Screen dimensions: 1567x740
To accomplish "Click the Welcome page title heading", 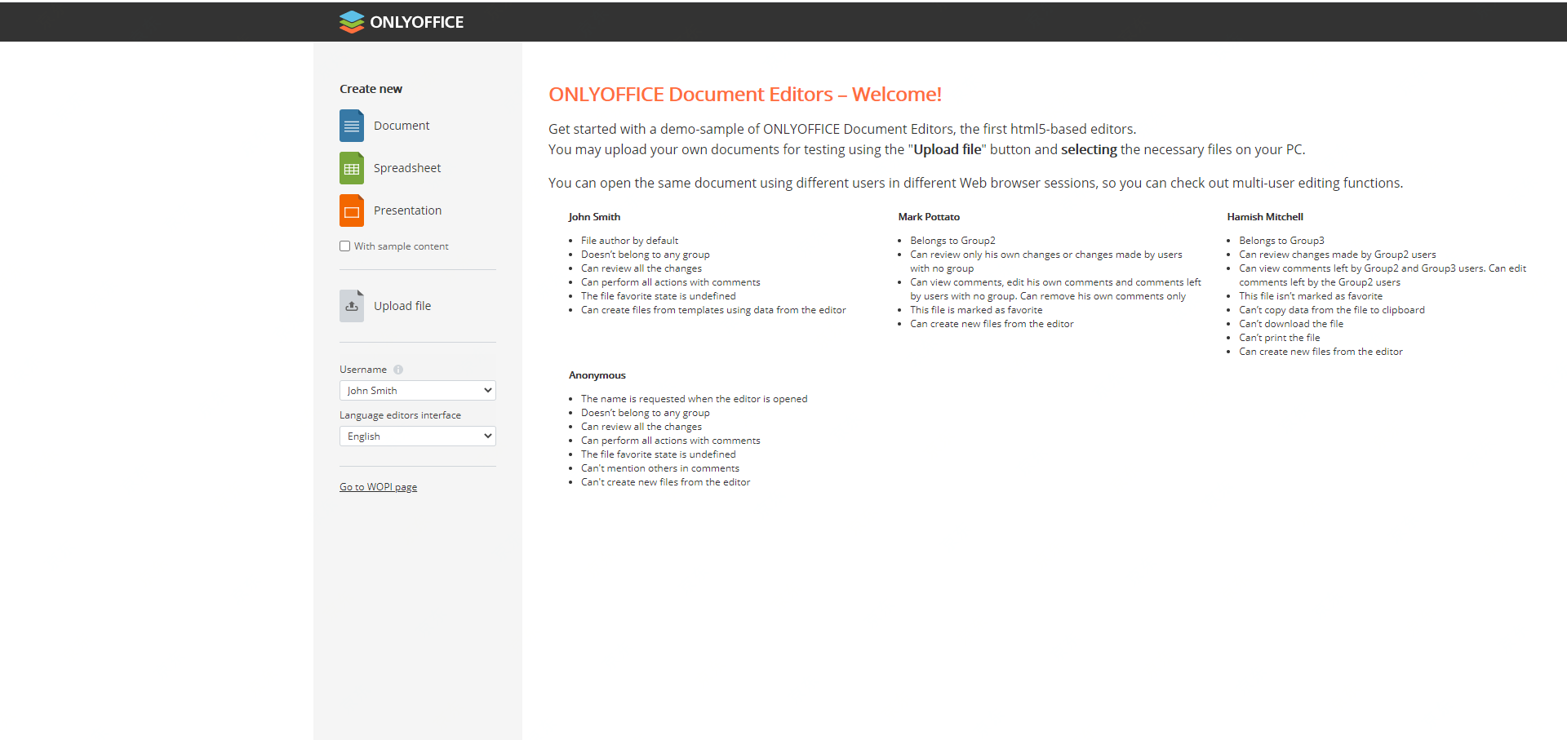I will click(x=745, y=95).
